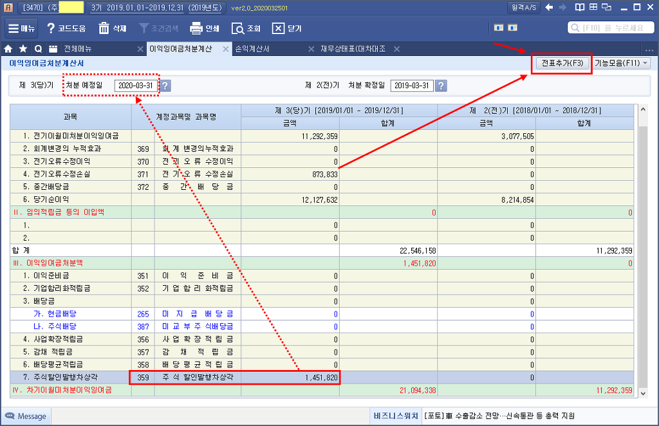This screenshot has width=659, height=426.
Task: Click the 비즈니스워치 news headline in status bar
Action: click(499, 416)
